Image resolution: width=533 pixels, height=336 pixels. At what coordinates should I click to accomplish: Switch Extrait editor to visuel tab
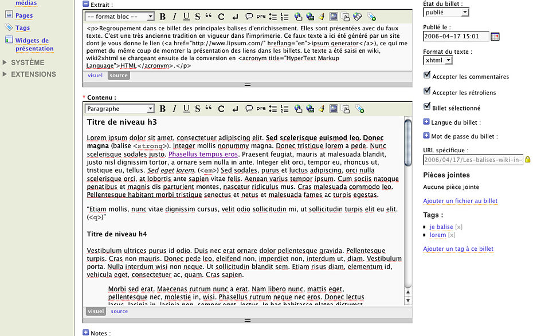pyautogui.click(x=95, y=75)
